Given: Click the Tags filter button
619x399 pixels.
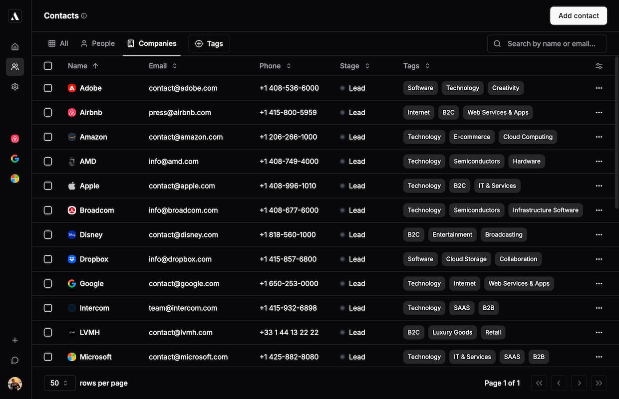Looking at the screenshot, I should 209,43.
